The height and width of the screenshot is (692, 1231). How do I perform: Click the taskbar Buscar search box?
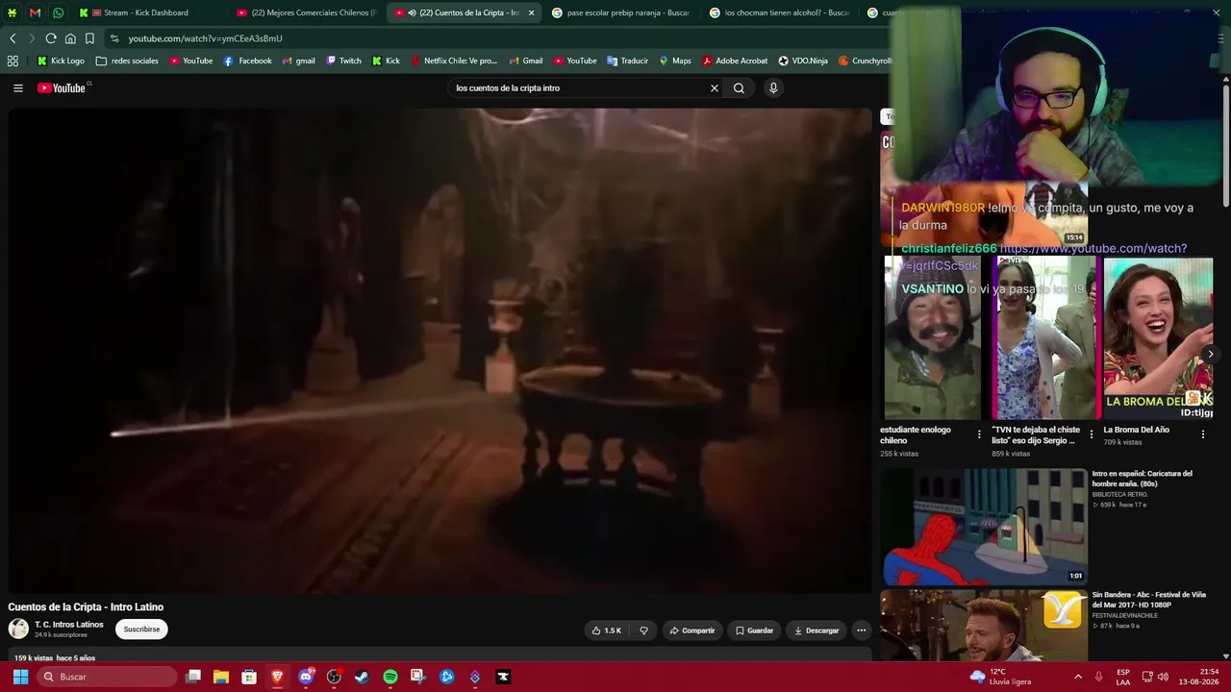108,677
